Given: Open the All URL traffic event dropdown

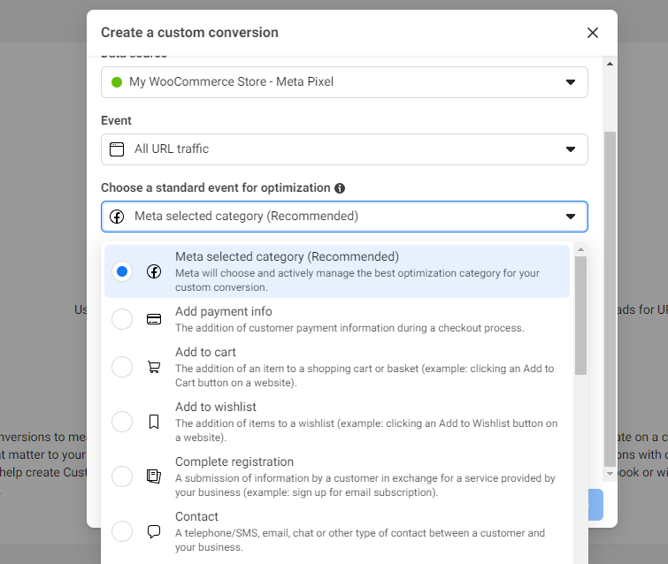Looking at the screenshot, I should [x=344, y=149].
